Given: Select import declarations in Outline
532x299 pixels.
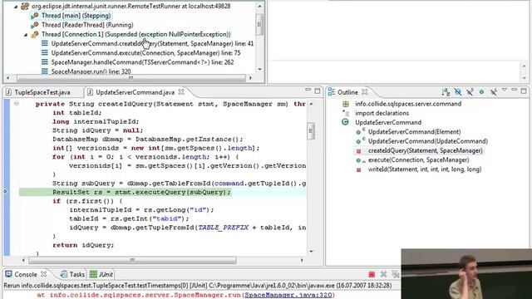Looking at the screenshot, I should [x=382, y=113].
